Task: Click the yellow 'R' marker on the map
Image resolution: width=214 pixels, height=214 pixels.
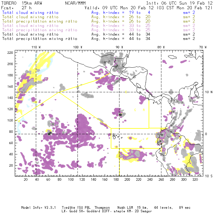Action: point(144,110)
